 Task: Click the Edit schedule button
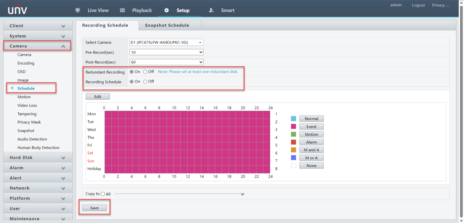(98, 96)
